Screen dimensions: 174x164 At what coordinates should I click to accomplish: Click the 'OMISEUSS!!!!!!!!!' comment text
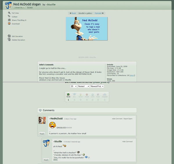(x=64, y=128)
